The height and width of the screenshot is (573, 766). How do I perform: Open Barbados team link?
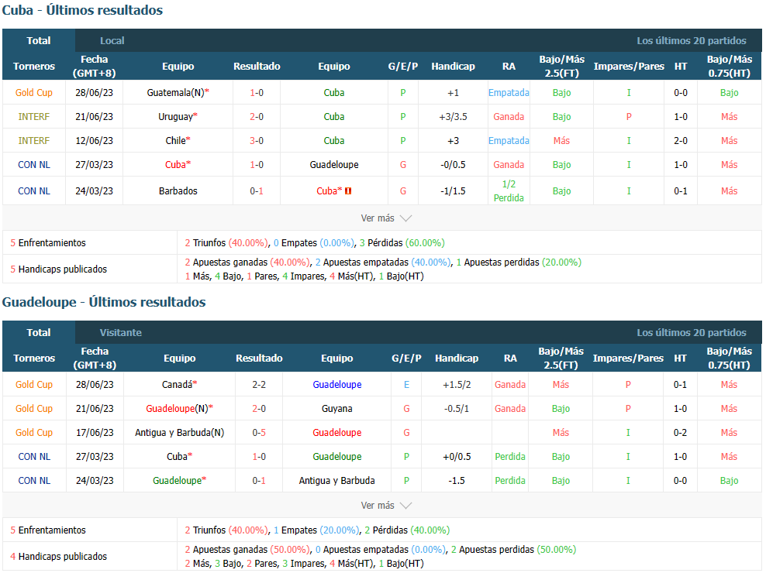(x=178, y=190)
